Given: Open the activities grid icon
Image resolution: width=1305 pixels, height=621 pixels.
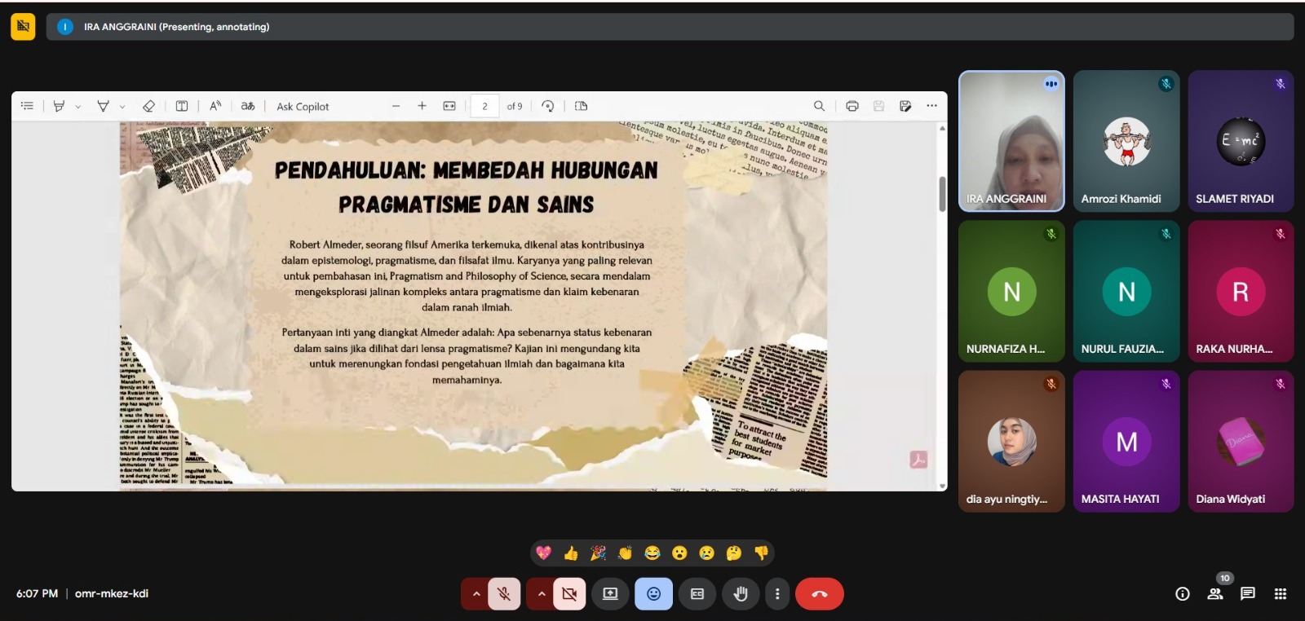Looking at the screenshot, I should [1280, 594].
